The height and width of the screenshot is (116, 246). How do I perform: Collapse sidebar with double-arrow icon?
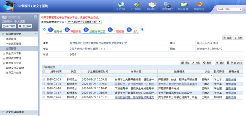point(35,17)
